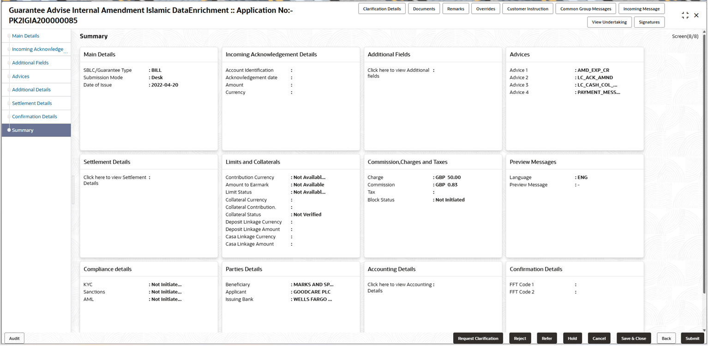Click the GBP 0.83 commission value

click(x=446, y=185)
